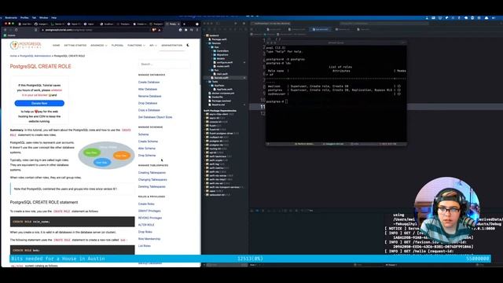Open the ADMINISTRATION nav item
This screenshot has width=503, height=283.
171,46
